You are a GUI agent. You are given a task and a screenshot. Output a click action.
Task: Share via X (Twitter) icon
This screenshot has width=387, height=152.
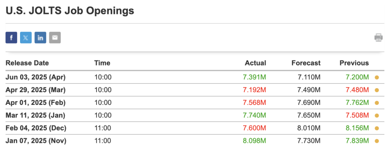[26, 38]
